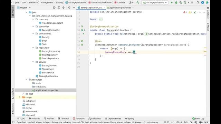The height and width of the screenshot is (124, 221).
Task: Expand the target folder
Action: [x=20, y=97]
